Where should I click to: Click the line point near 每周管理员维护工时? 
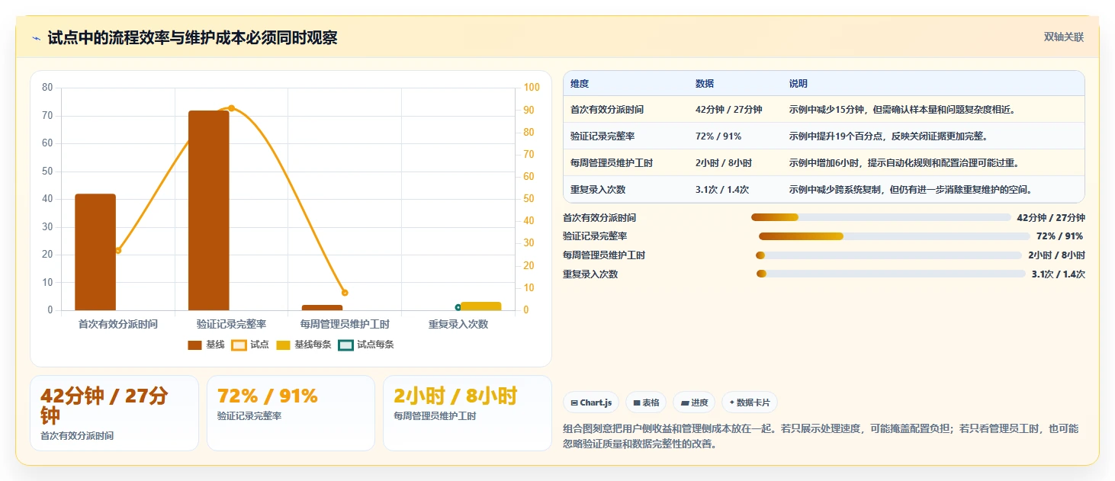click(x=345, y=293)
